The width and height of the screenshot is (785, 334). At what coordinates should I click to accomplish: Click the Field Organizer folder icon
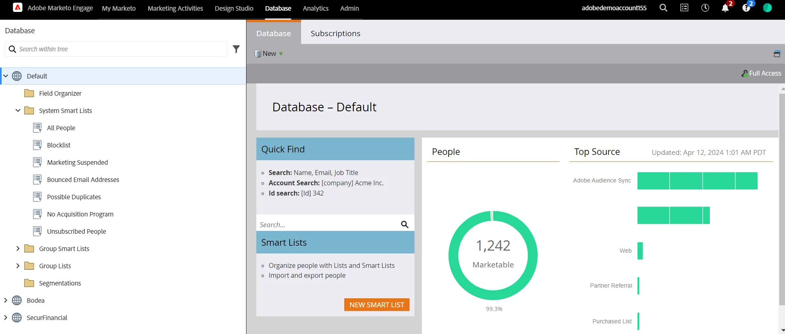coord(29,93)
